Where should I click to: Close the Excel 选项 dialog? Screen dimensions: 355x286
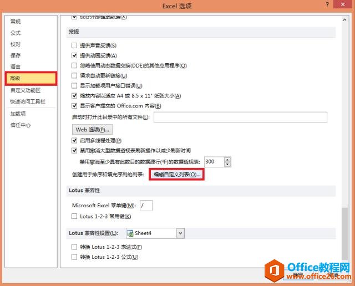(343, 4)
